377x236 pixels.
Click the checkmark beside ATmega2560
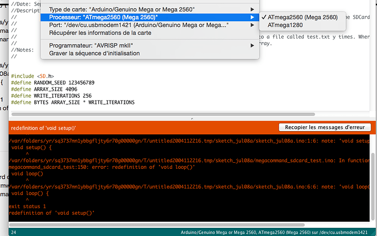263,17
